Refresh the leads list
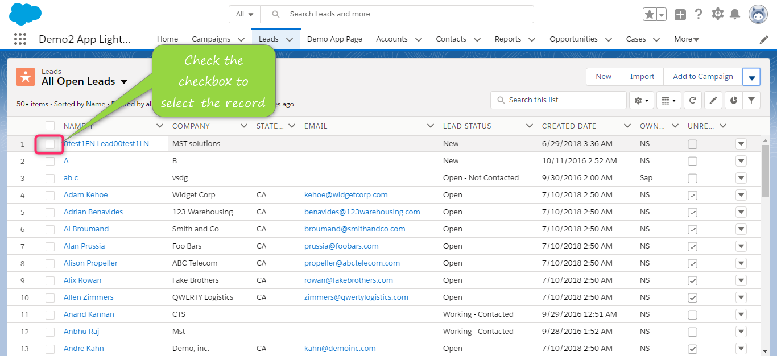 click(x=692, y=100)
